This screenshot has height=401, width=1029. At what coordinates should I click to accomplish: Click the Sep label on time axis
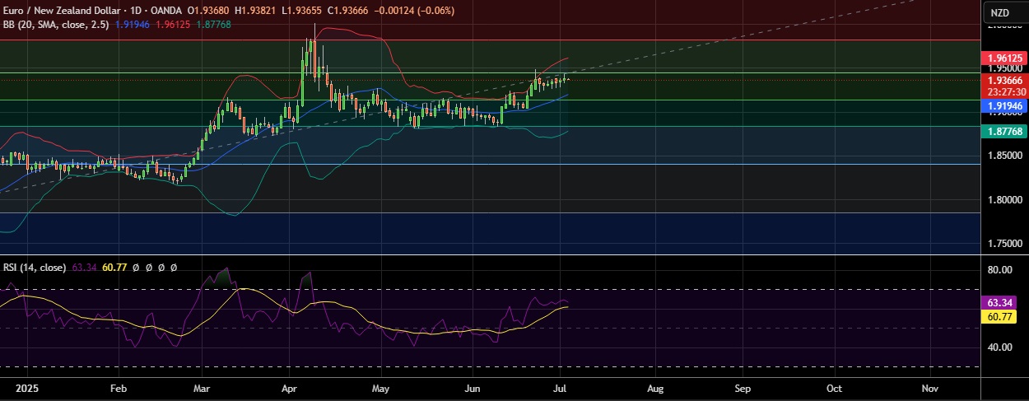(743, 387)
